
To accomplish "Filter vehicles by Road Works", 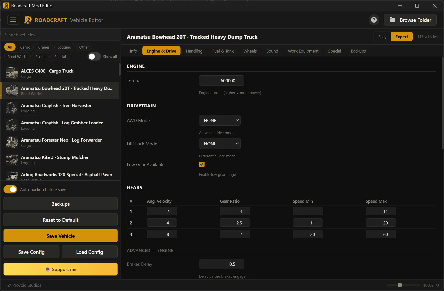I will point(17,57).
